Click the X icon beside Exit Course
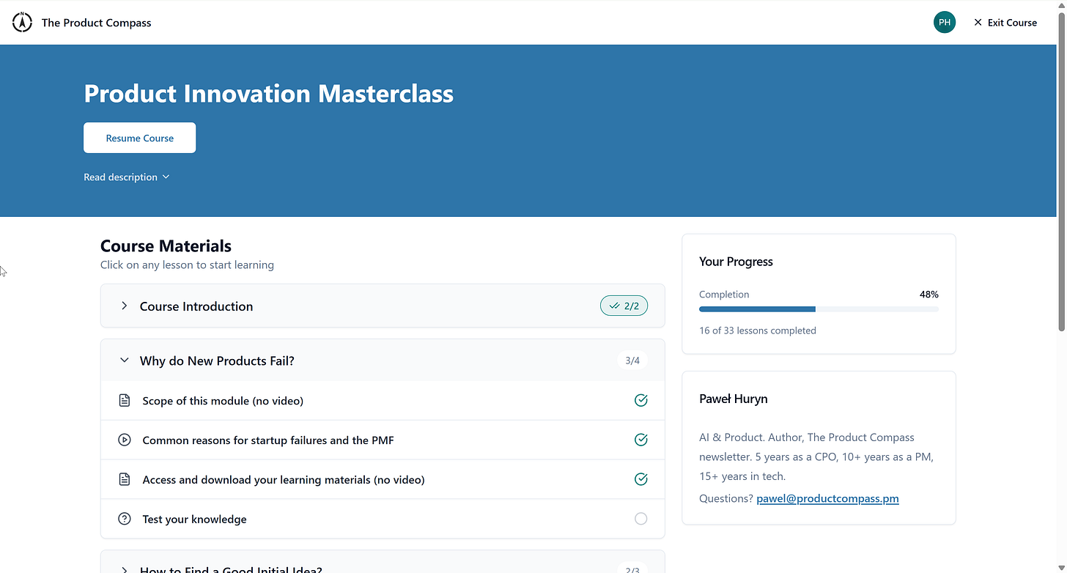 point(978,23)
